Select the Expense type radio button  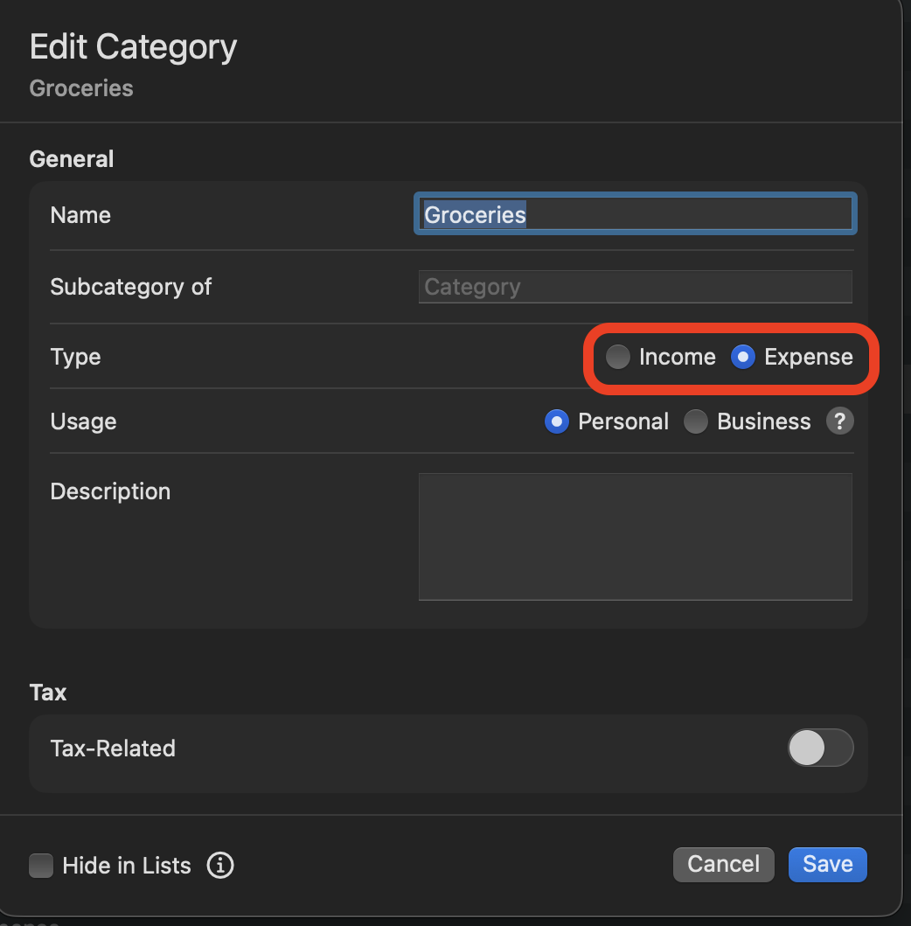coord(743,357)
